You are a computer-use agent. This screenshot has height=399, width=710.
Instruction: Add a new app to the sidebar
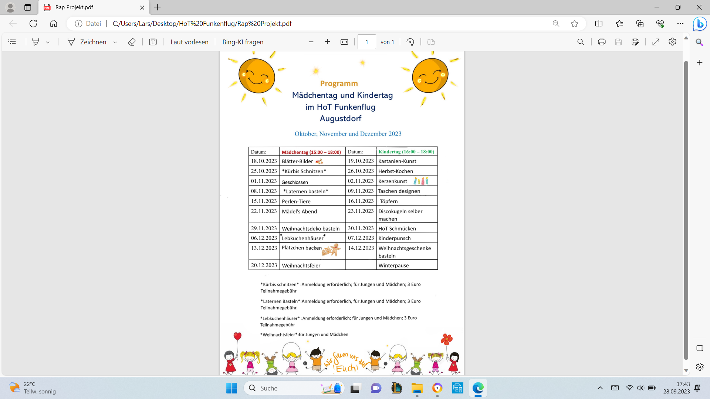[699, 63]
